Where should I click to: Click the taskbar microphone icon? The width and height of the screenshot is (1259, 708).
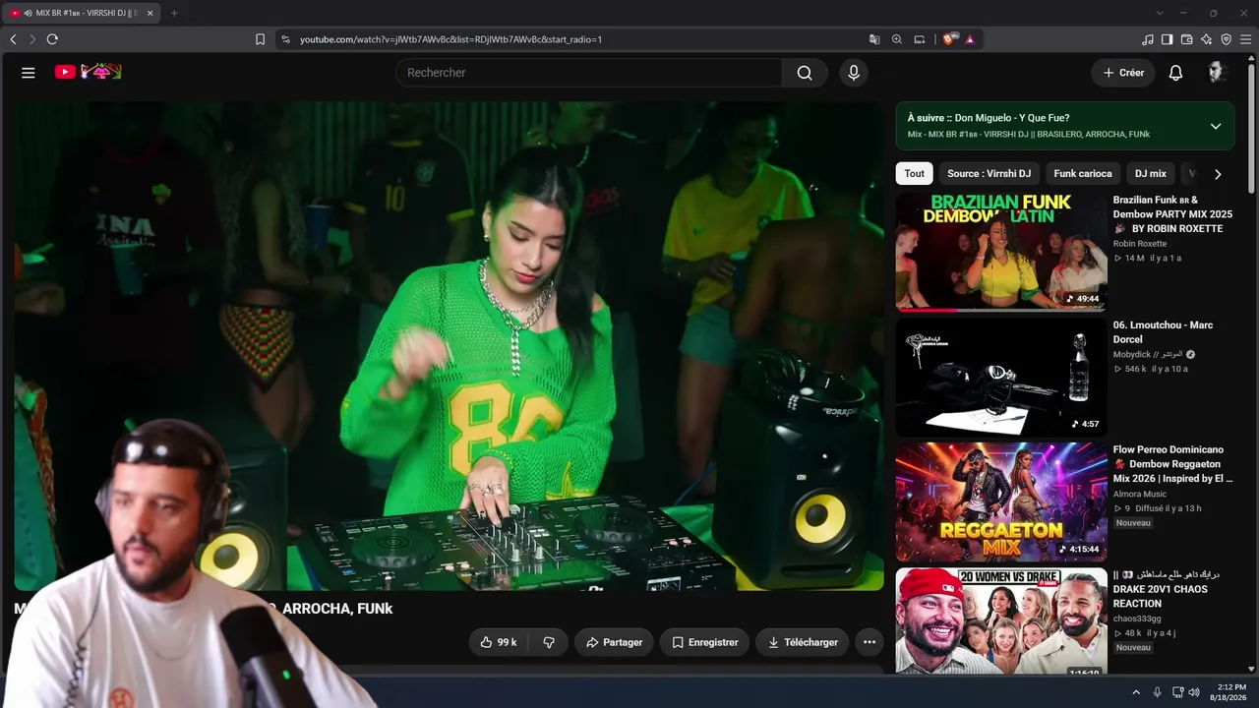tap(1157, 692)
